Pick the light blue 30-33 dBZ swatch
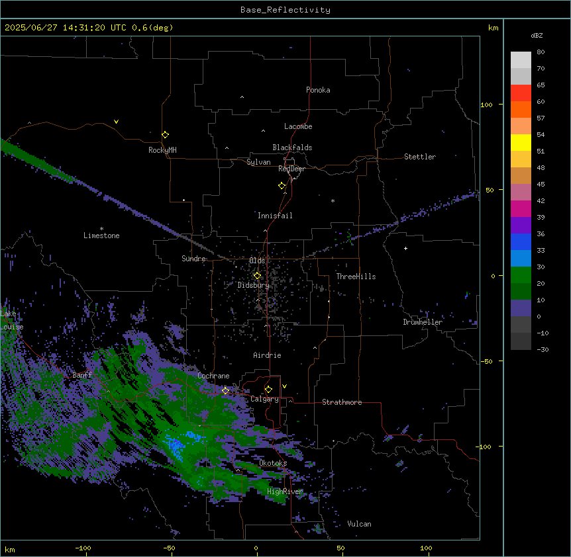The width and height of the screenshot is (571, 557). [x=521, y=259]
